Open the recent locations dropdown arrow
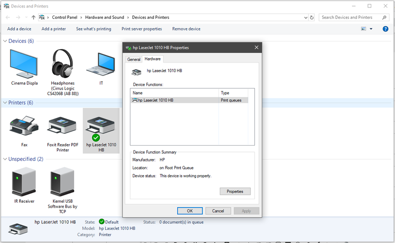Screen dimensions: 395x243 point(26,17)
